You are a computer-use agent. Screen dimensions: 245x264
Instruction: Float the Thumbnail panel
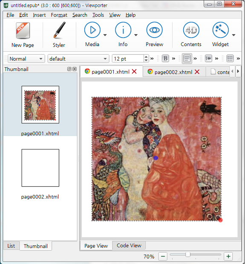pos(69,69)
